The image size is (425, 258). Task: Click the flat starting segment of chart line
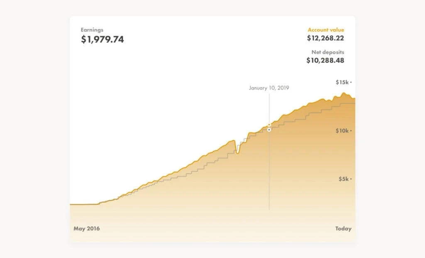click(83, 204)
